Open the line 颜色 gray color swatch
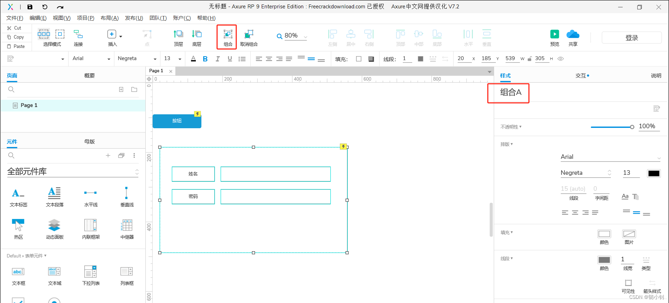 coord(604,260)
